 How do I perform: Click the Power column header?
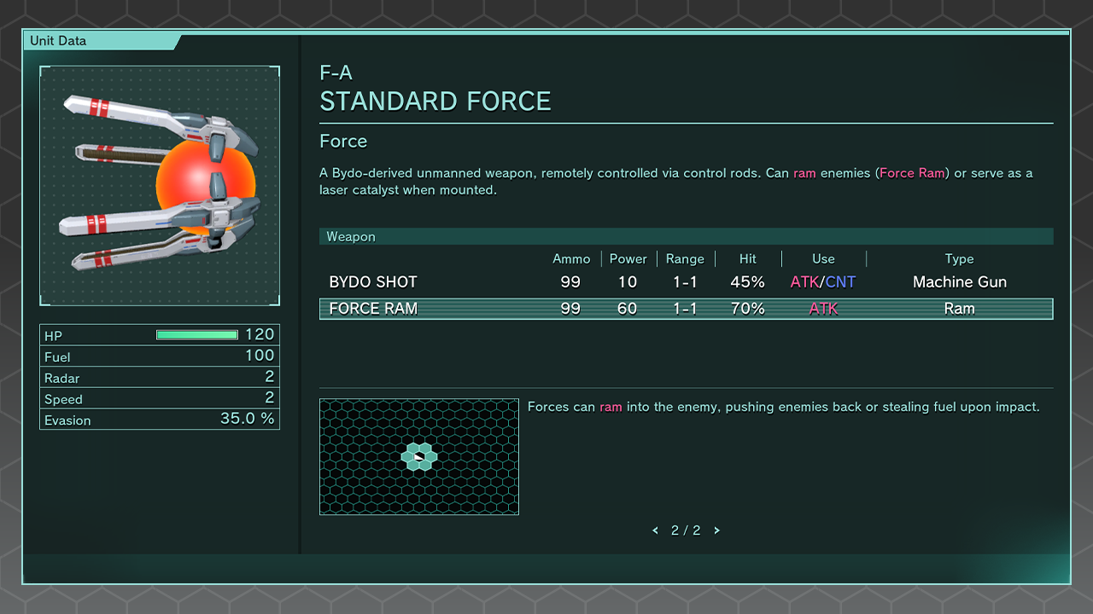click(628, 259)
